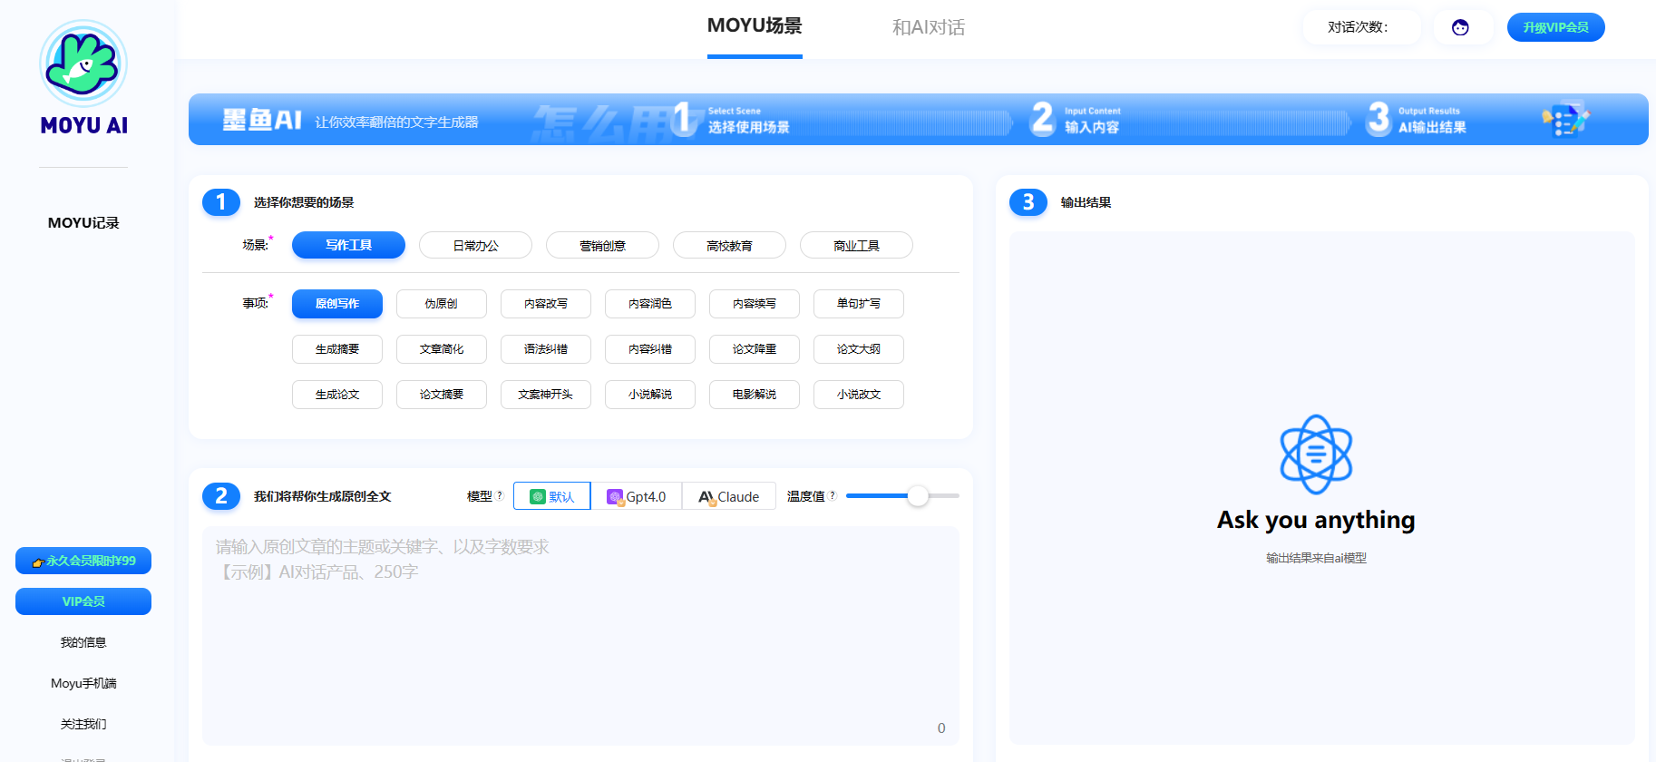Choose the 营销创意 scene category
Screen dimensions: 1656x762
tap(602, 246)
